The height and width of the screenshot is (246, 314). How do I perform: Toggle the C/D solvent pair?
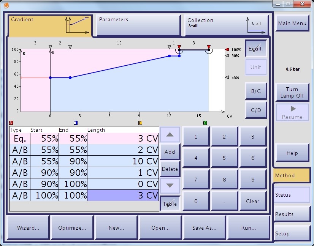click(x=255, y=110)
